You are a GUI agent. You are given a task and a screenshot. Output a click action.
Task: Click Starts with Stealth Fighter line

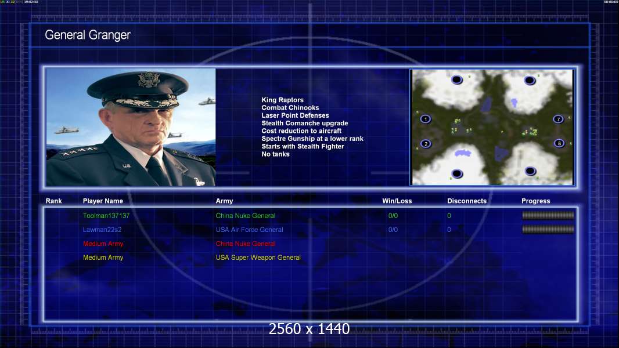303,146
